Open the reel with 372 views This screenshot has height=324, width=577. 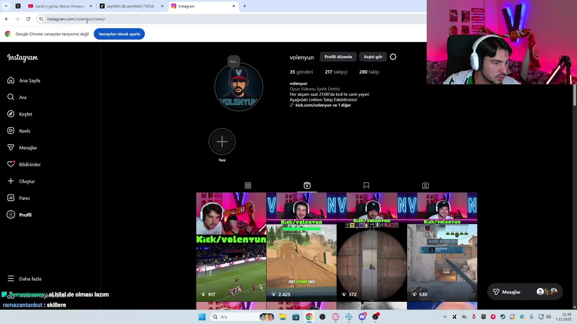point(372,247)
